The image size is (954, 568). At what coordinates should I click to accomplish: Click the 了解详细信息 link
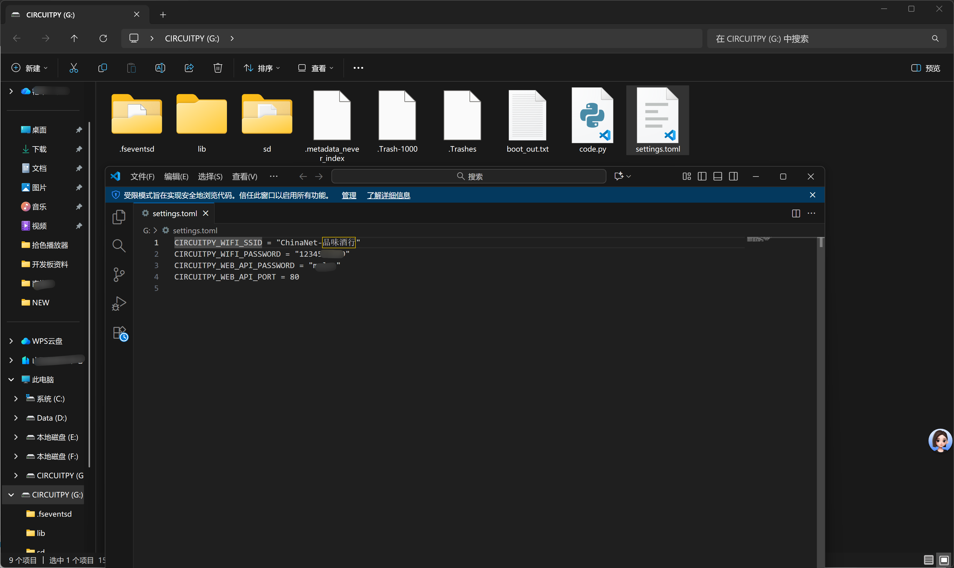point(388,195)
